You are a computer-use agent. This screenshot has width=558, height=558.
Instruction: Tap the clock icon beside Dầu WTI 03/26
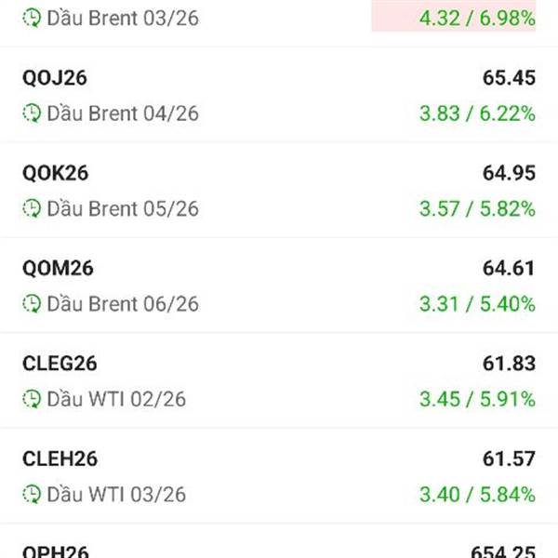pyautogui.click(x=32, y=494)
